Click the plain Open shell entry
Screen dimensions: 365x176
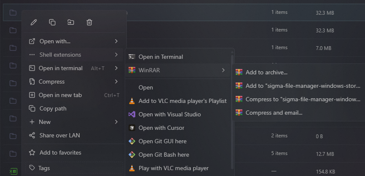(x=178, y=87)
